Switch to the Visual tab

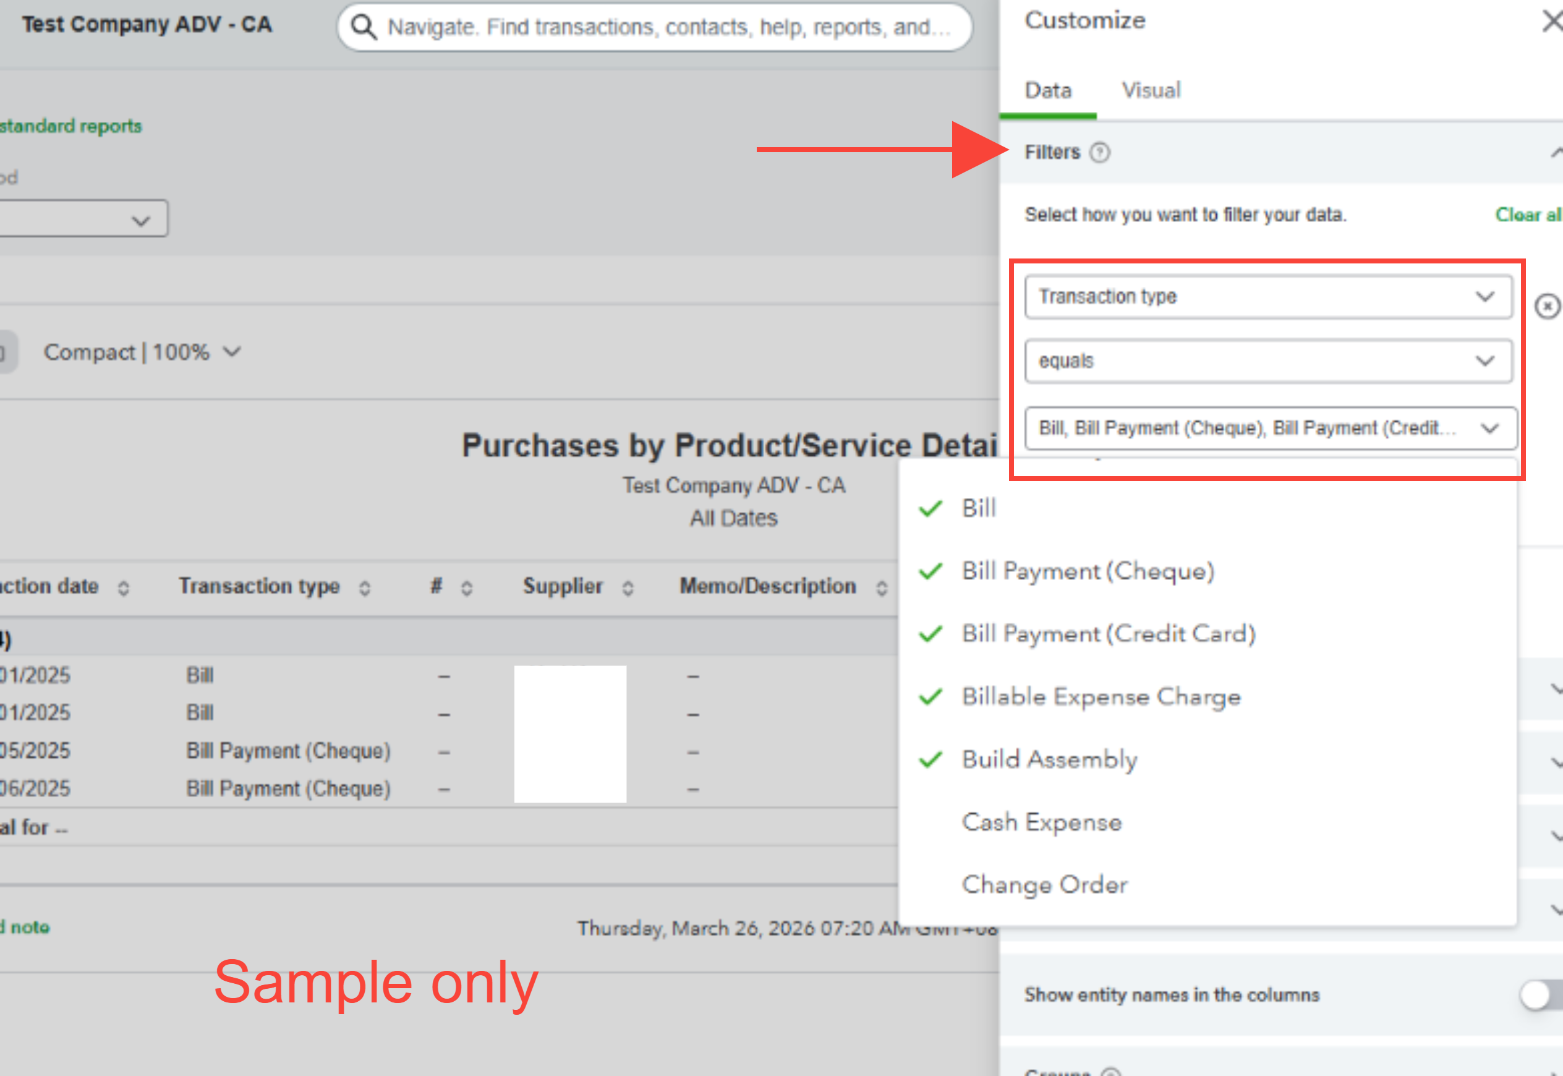[x=1151, y=90]
